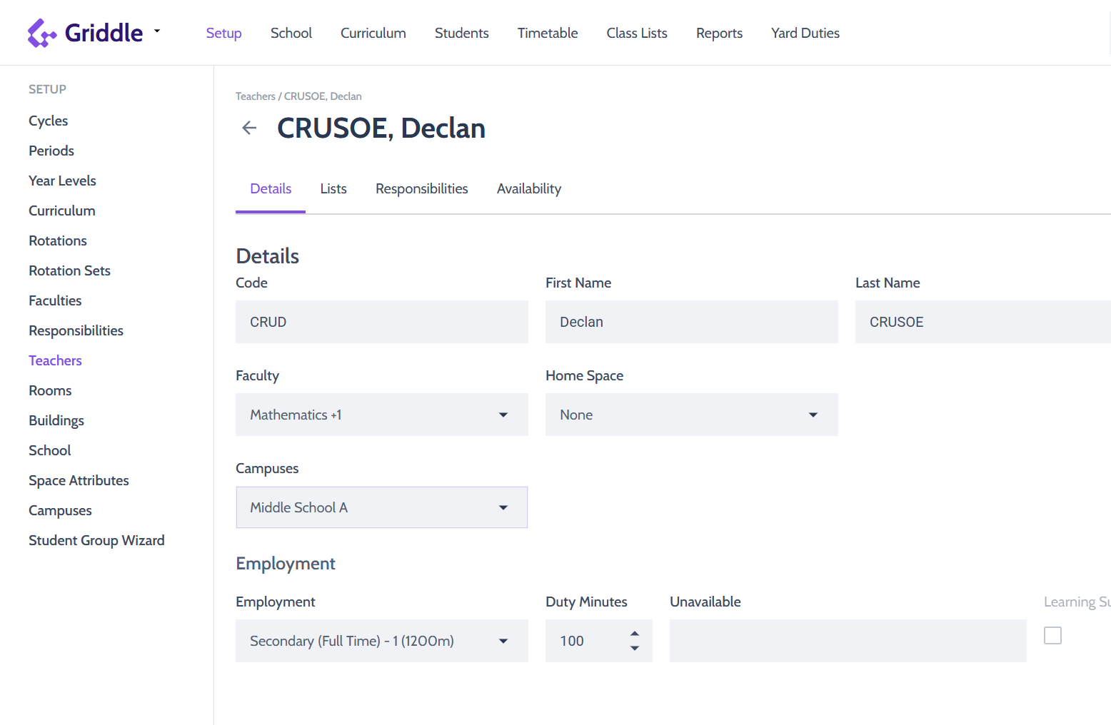Open the Reports menu

pyautogui.click(x=720, y=33)
